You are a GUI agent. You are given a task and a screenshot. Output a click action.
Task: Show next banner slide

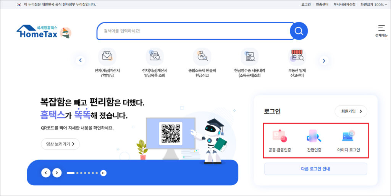pos(57,173)
